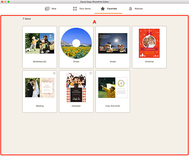This screenshot has height=156, width=189.
Task: Click the 'Christmas' label
Action: tap(149, 62)
